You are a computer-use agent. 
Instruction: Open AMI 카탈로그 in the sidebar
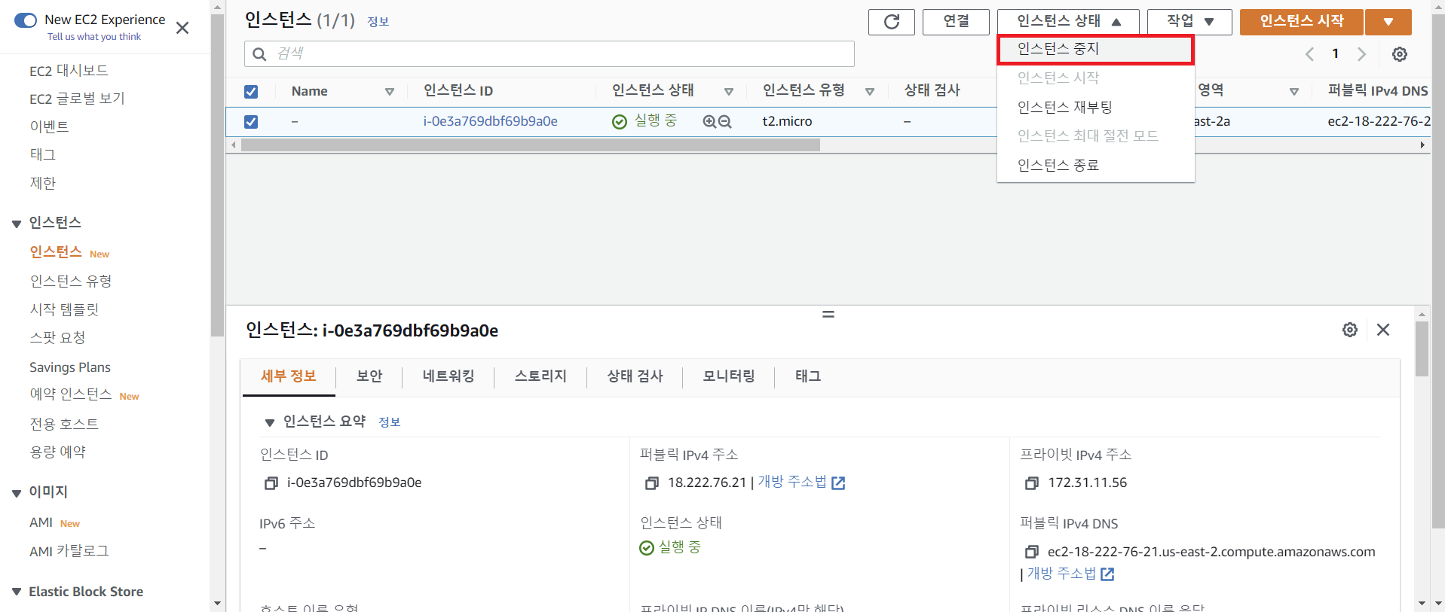tap(69, 551)
